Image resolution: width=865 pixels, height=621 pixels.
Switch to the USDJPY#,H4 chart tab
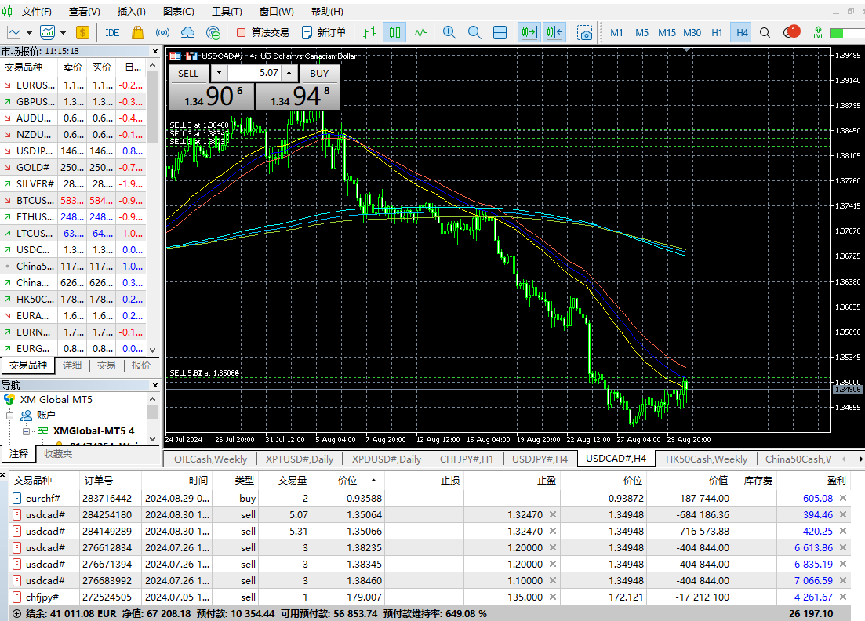540,459
